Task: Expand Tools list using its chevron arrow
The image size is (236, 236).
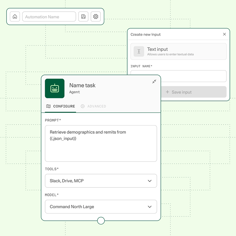Action: click(149, 181)
